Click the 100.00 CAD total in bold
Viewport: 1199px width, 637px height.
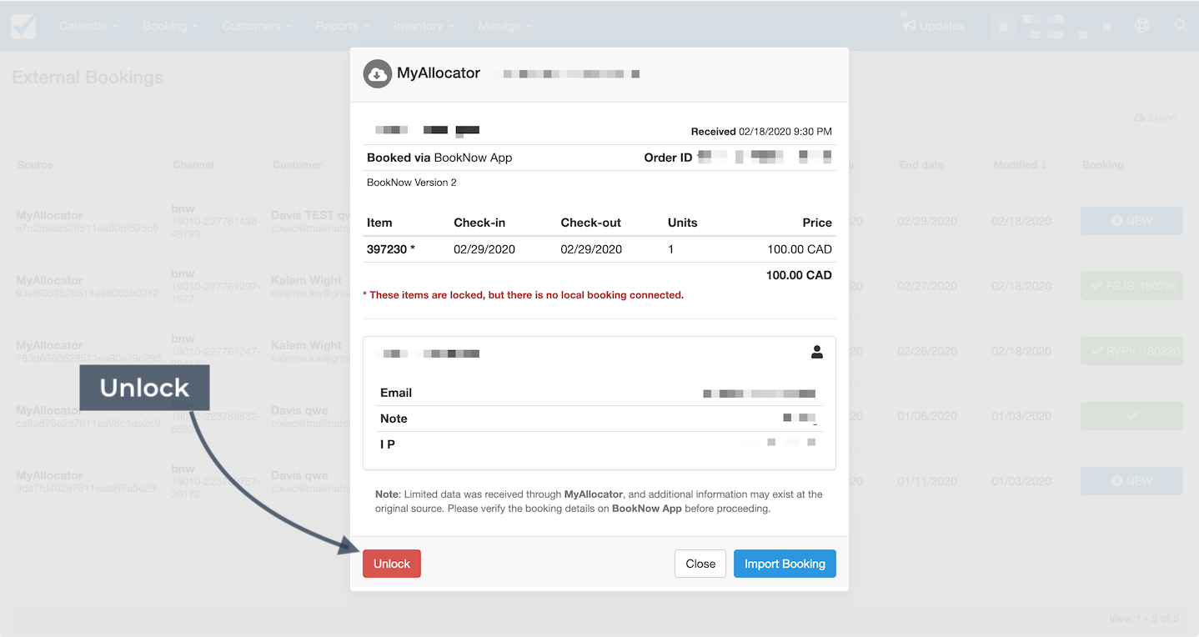pyautogui.click(x=799, y=275)
